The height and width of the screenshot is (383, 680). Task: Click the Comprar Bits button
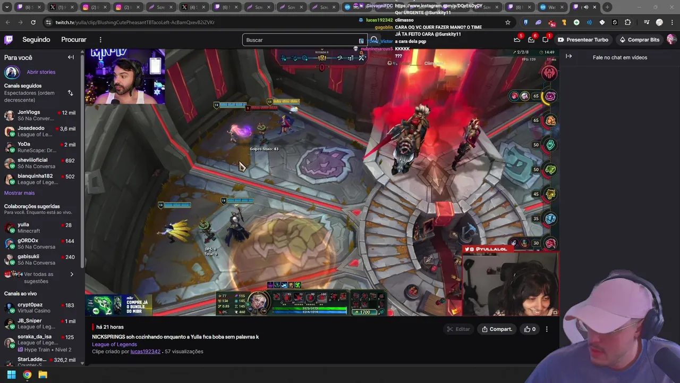tap(639, 40)
